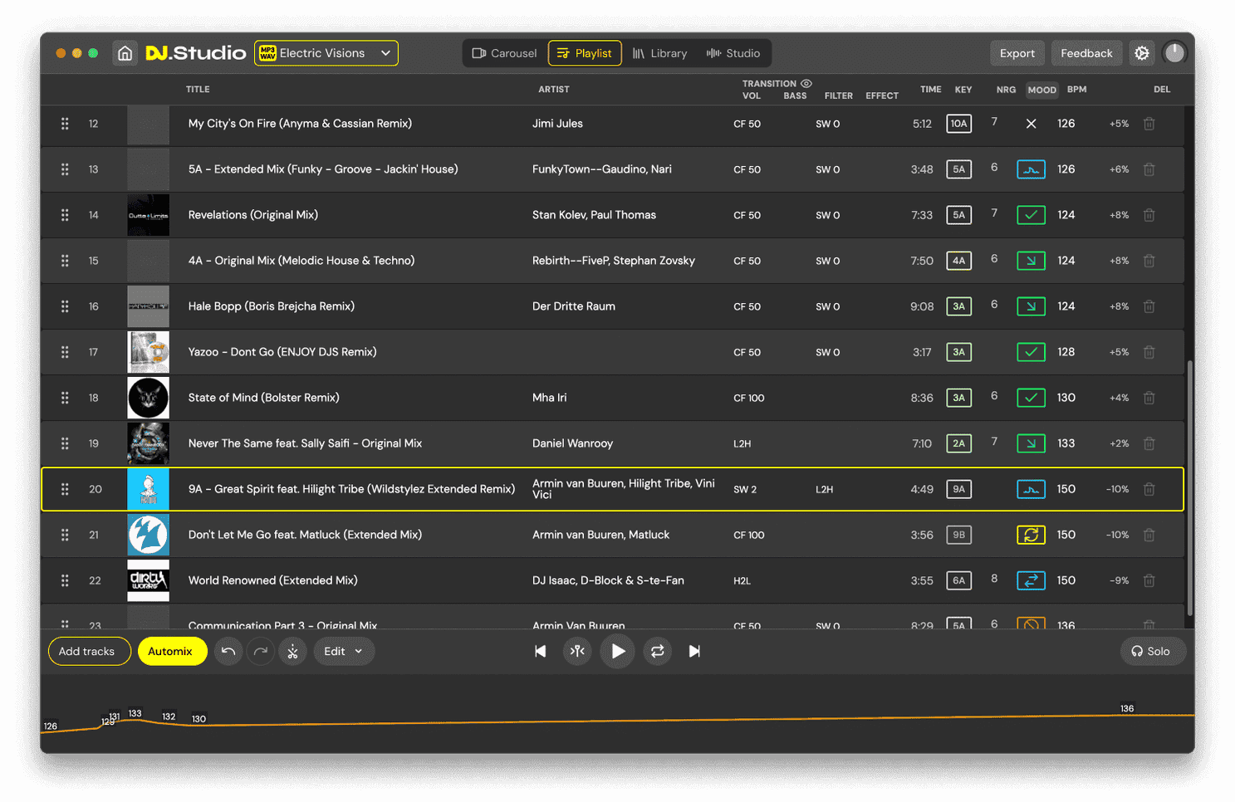Switch to the Library tab
The width and height of the screenshot is (1235, 802).
coord(660,53)
